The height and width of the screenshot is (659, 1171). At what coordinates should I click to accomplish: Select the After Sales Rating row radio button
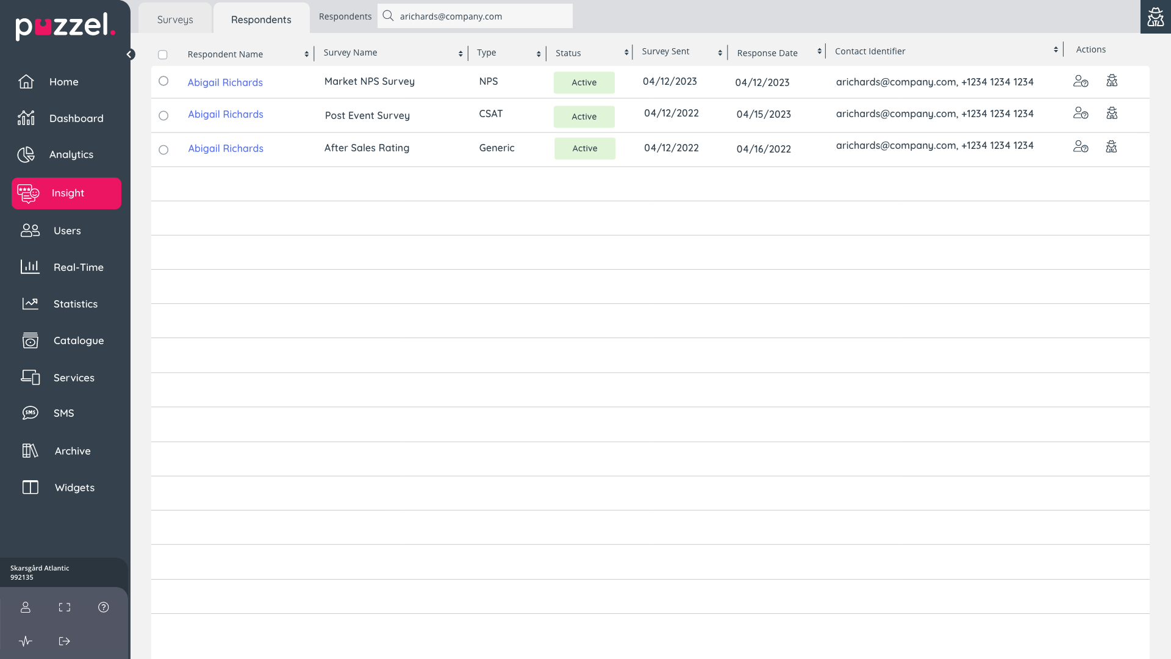163,149
